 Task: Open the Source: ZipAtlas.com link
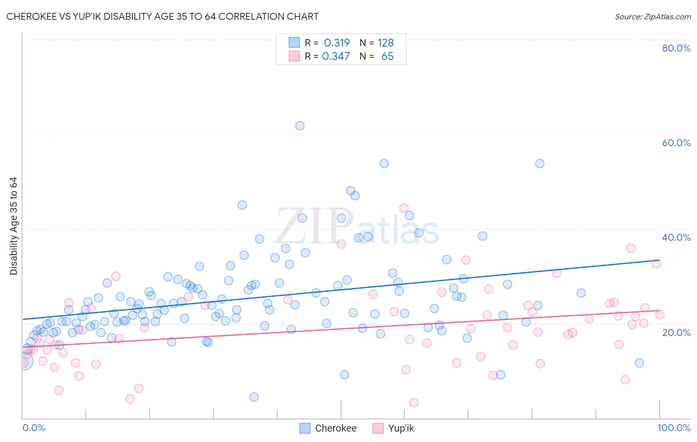pyautogui.click(x=653, y=16)
